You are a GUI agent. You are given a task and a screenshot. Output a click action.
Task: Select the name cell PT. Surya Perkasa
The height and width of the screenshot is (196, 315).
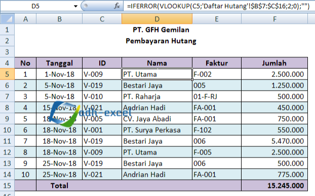click(x=157, y=130)
